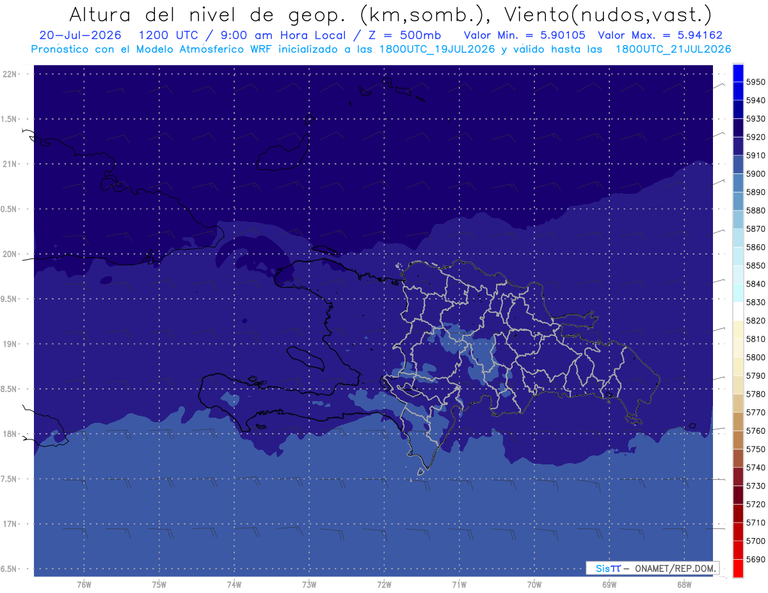Click the '5730' legend value

[x=756, y=486]
